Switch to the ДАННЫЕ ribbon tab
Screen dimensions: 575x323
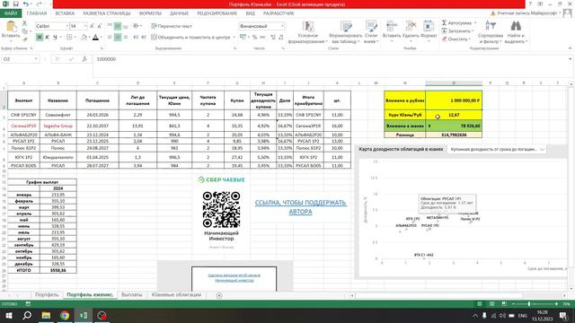(179, 13)
